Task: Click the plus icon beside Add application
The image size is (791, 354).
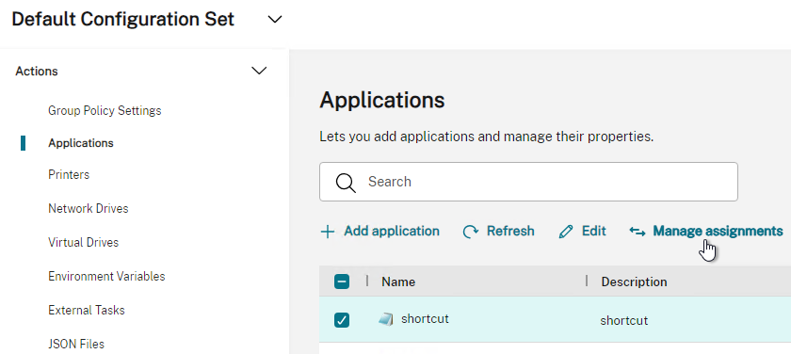Action: coord(328,232)
